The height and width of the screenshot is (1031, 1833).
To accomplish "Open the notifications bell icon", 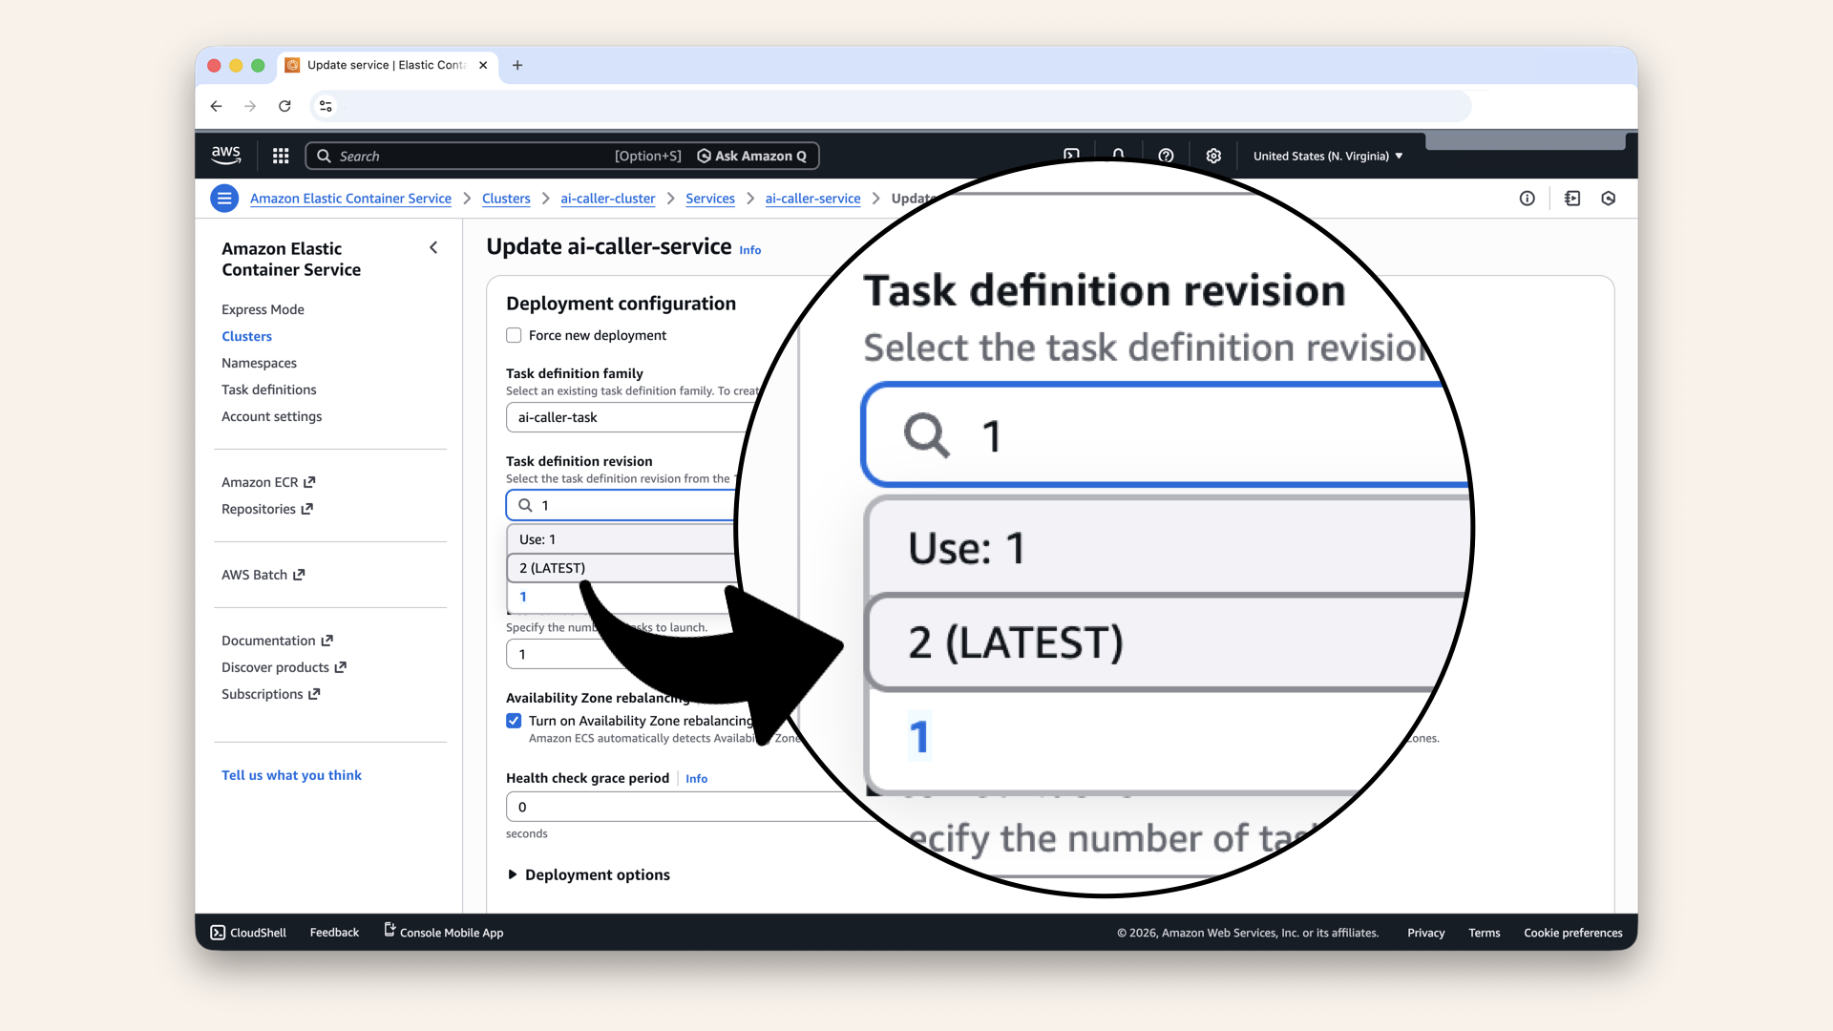I will point(1118,155).
